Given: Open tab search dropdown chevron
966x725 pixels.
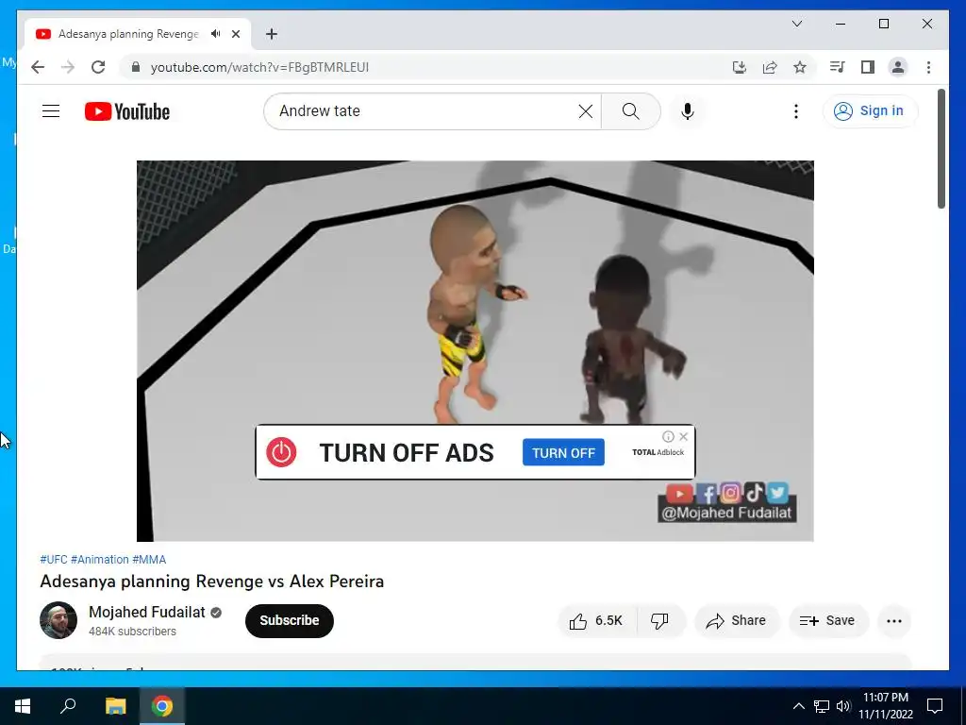Looking at the screenshot, I should (x=796, y=24).
